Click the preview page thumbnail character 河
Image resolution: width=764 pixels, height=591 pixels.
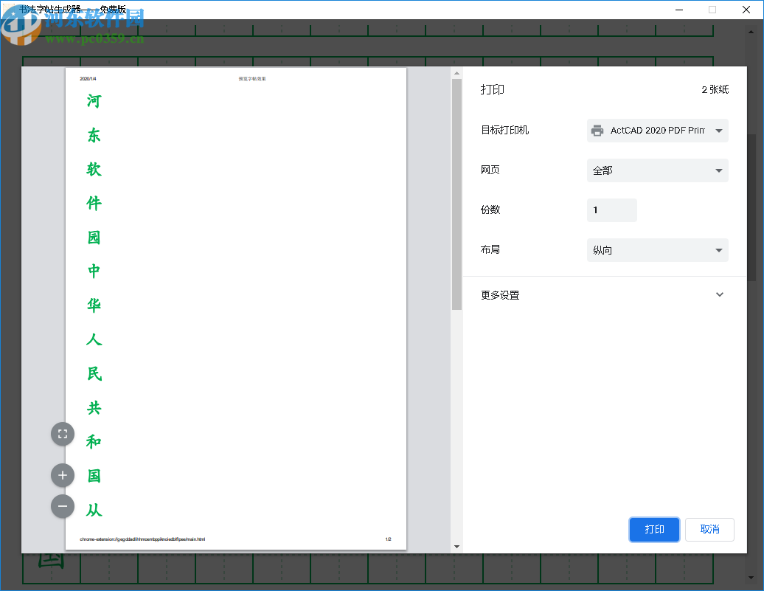94,101
